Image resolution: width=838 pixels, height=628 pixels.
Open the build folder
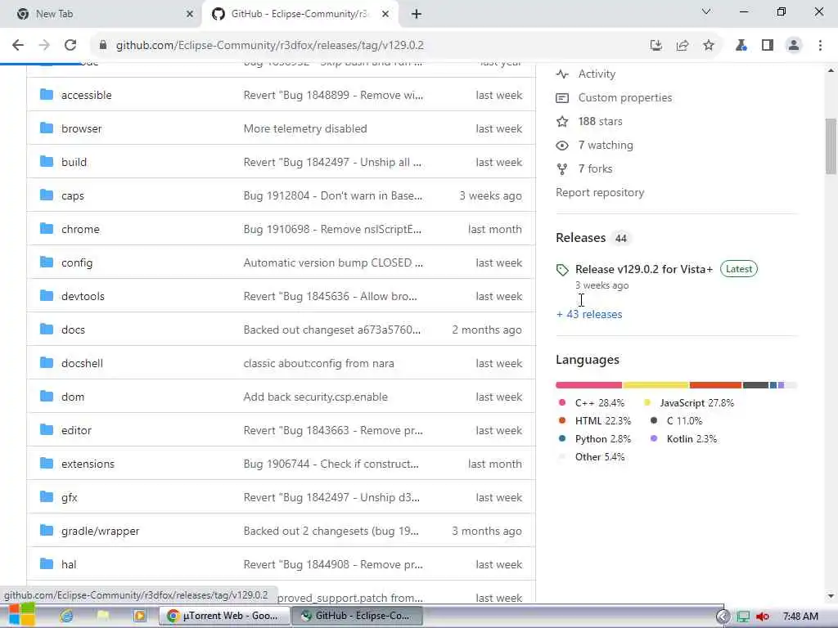(74, 163)
